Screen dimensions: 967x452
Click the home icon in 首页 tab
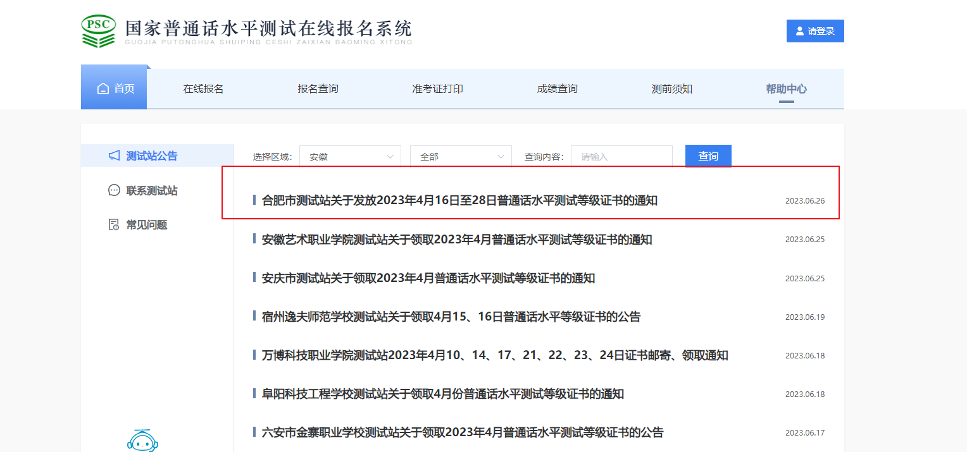click(103, 89)
